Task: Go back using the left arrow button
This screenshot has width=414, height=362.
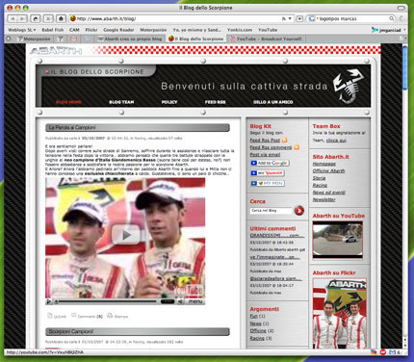Action: click(13, 18)
